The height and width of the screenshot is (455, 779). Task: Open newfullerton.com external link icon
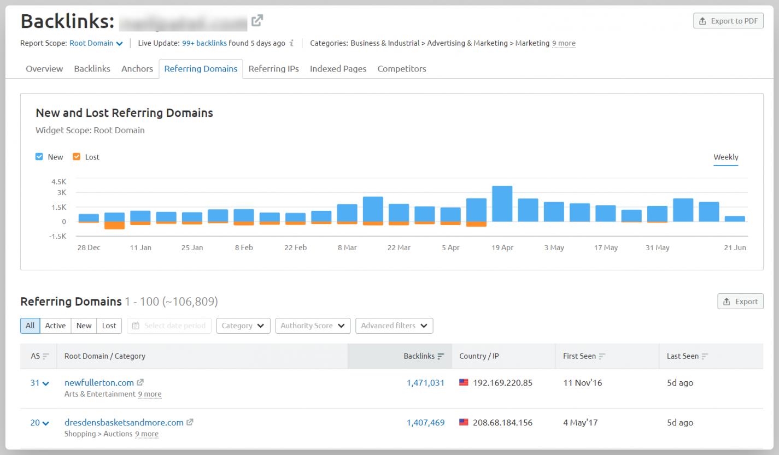(x=140, y=383)
